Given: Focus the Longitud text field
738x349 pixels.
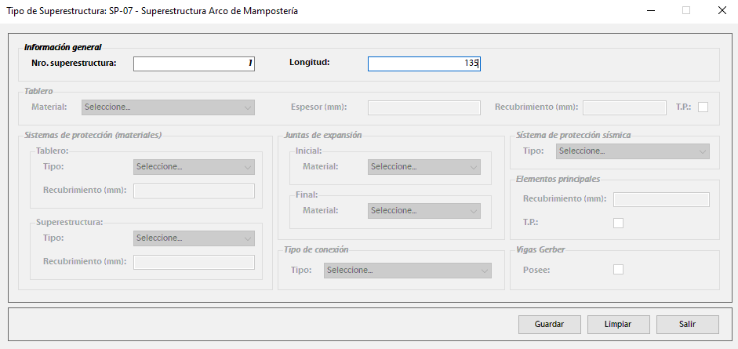Looking at the screenshot, I should click(424, 64).
